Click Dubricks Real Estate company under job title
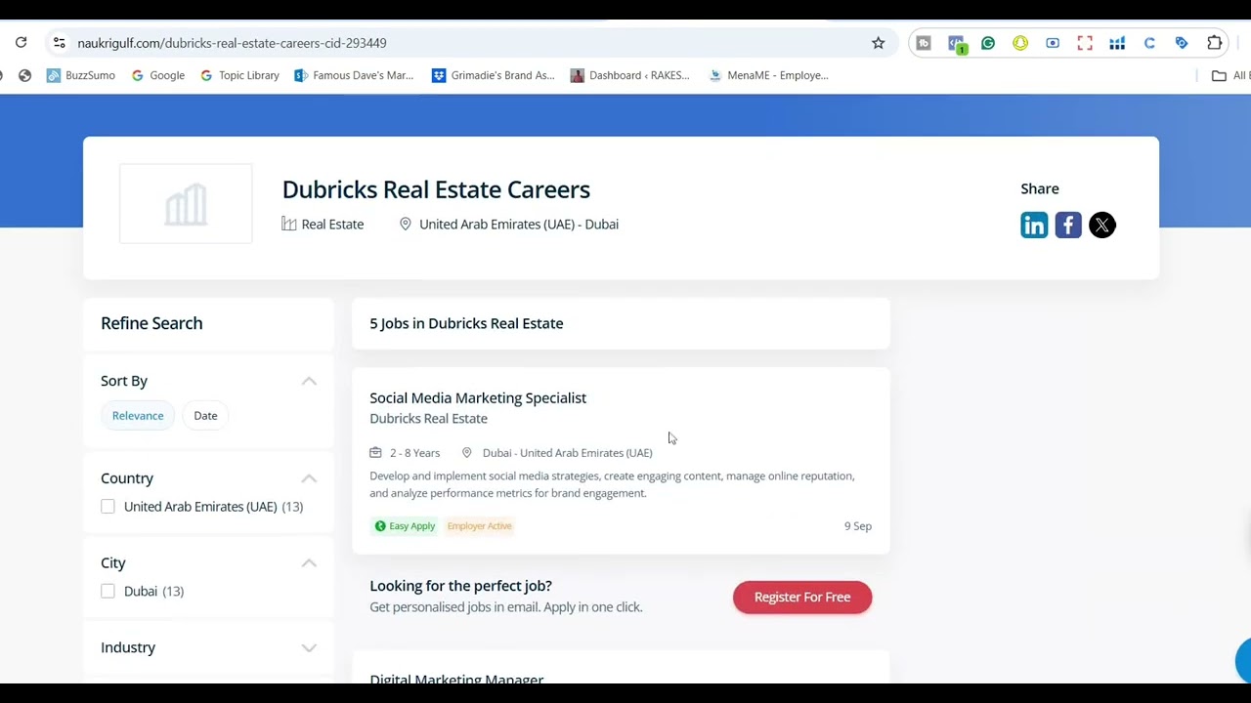Viewport: 1251px width, 703px height. pyautogui.click(x=428, y=419)
